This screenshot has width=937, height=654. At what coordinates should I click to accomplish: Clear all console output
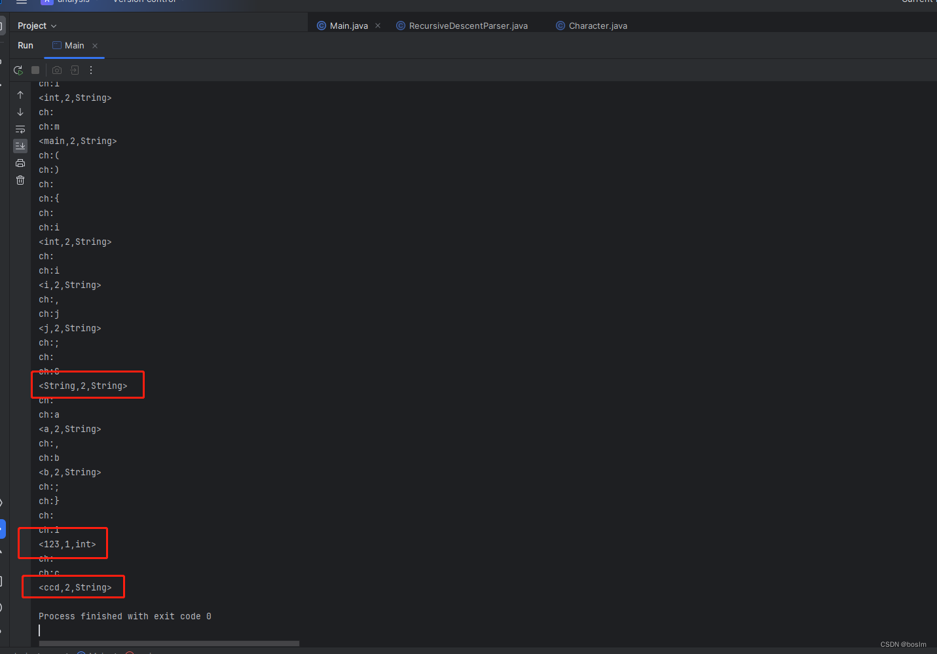(x=20, y=180)
